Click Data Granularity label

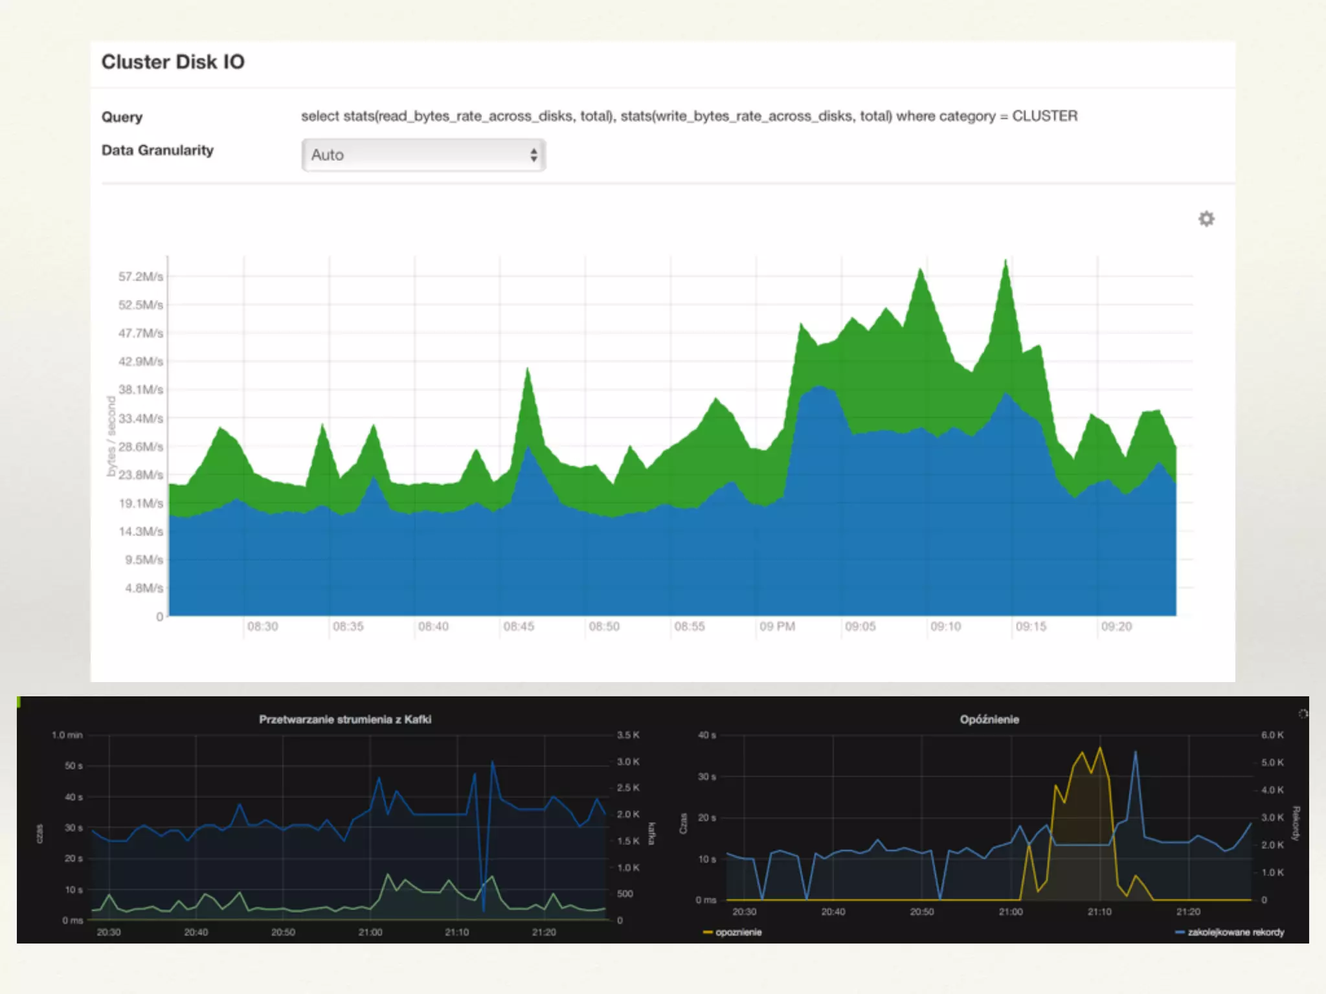pos(157,150)
